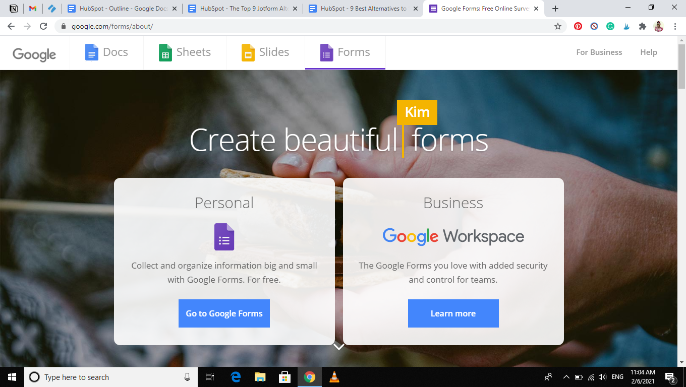686x387 pixels.
Task: Open the For Business link
Action: pyautogui.click(x=599, y=52)
